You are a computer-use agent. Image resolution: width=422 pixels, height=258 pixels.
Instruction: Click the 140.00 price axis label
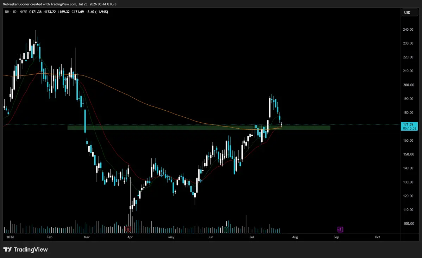point(408,168)
